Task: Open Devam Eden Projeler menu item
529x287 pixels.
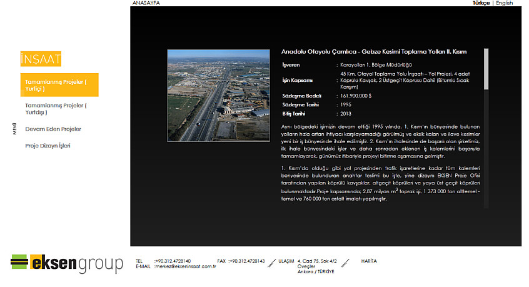Action: coord(53,129)
